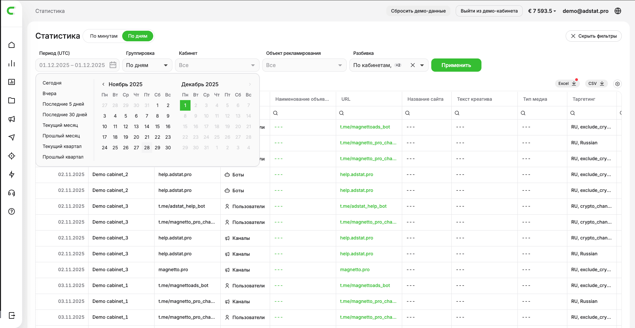Open the home icon in sidebar
Image resolution: width=635 pixels, height=328 pixels.
[12, 45]
